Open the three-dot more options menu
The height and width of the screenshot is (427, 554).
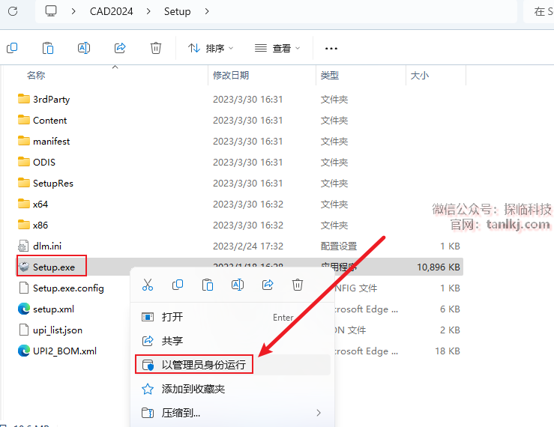pos(331,49)
